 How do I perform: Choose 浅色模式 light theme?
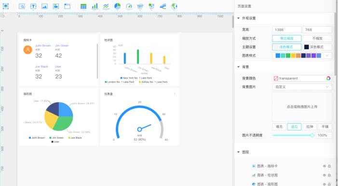tap(287, 47)
